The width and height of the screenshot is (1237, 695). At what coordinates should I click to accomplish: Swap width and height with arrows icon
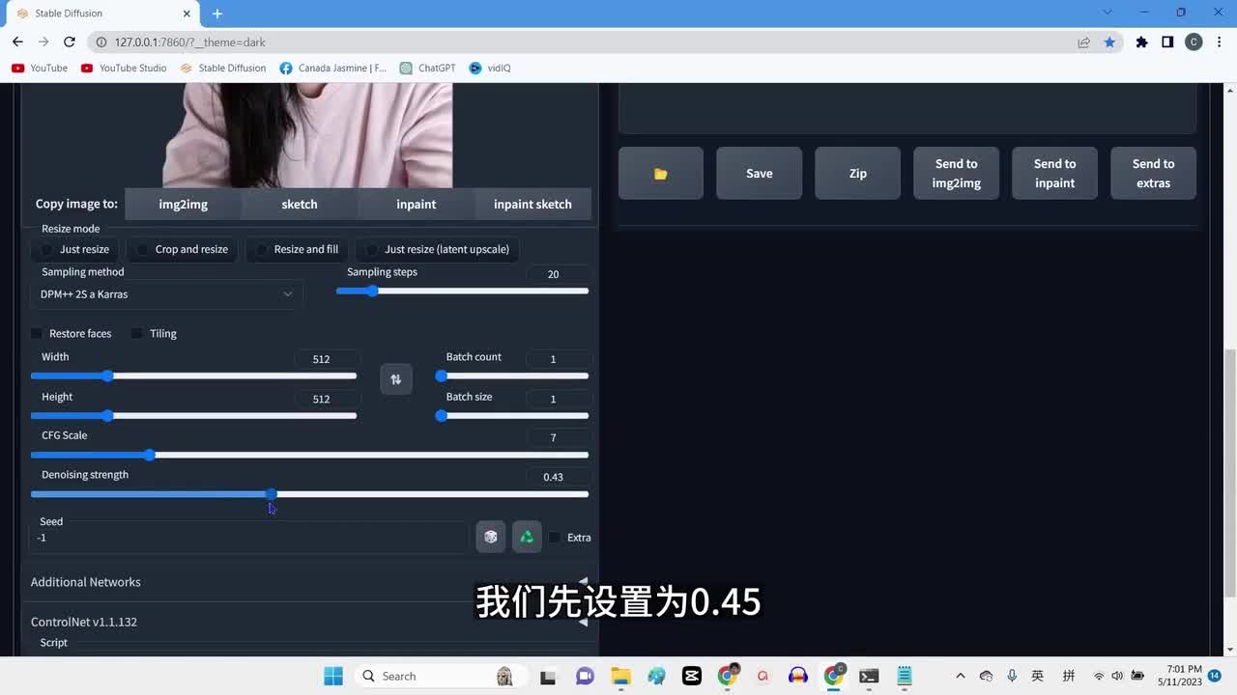coord(395,379)
